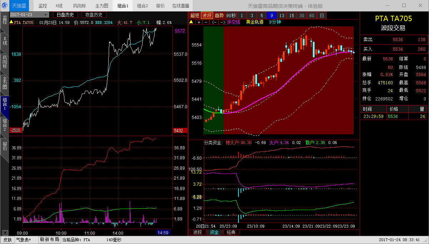Select the 日 daily period button
Image resolution: width=429 pixels, height=244 pixels.
click(322, 15)
